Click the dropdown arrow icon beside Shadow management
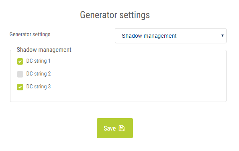239x151 pixels. [x=223, y=36]
